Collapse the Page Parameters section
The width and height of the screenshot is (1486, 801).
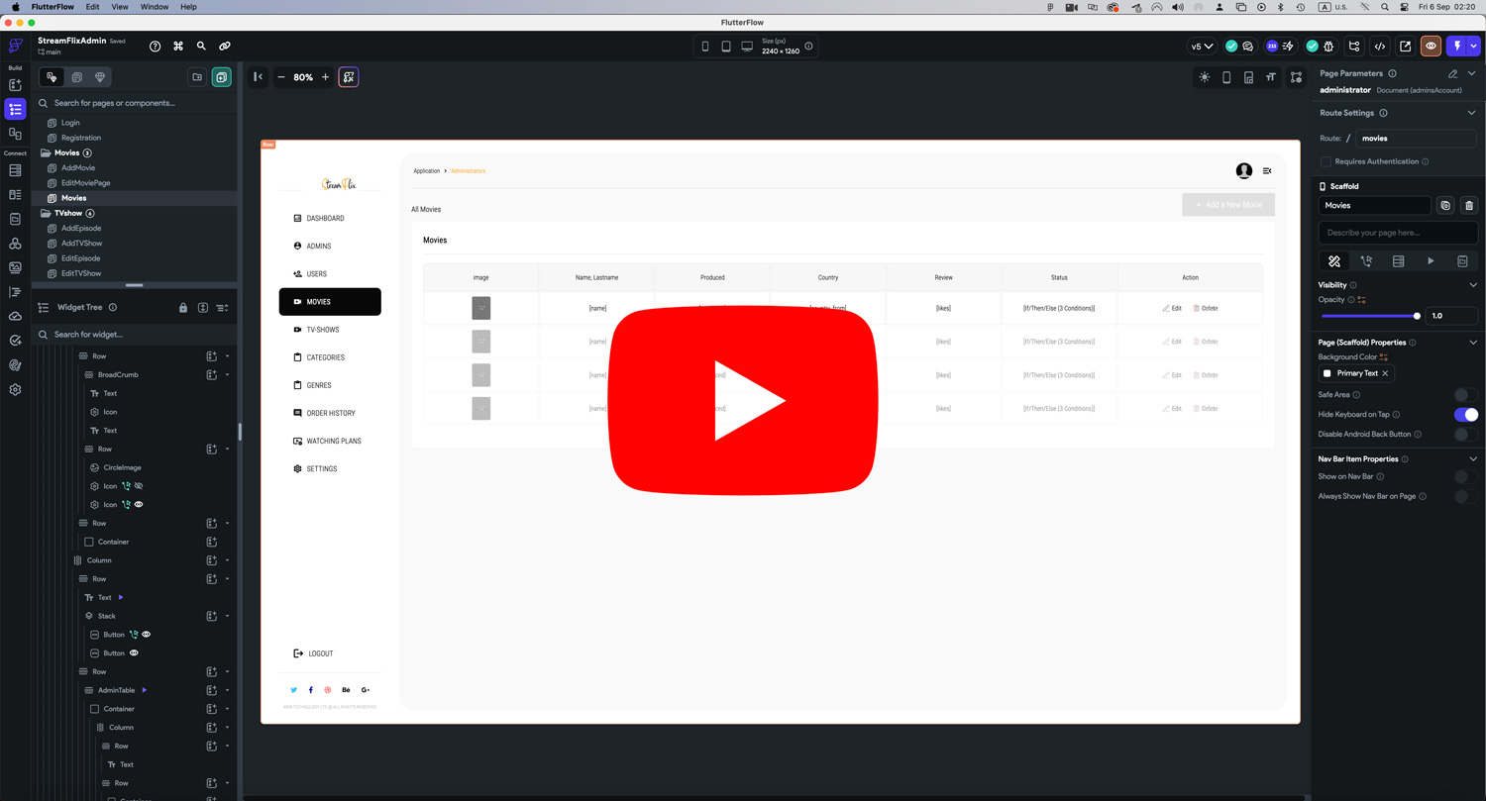click(1472, 73)
